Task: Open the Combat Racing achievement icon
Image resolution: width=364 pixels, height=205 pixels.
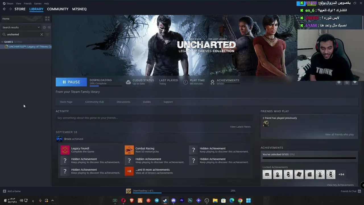Action: pyautogui.click(x=129, y=150)
